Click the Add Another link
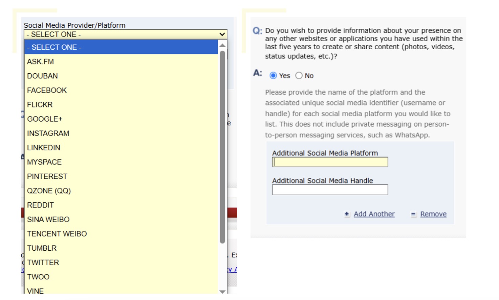499x300 pixels. (374, 214)
